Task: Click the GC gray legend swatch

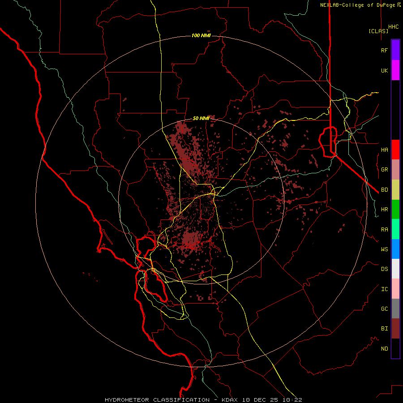Action: [395, 309]
